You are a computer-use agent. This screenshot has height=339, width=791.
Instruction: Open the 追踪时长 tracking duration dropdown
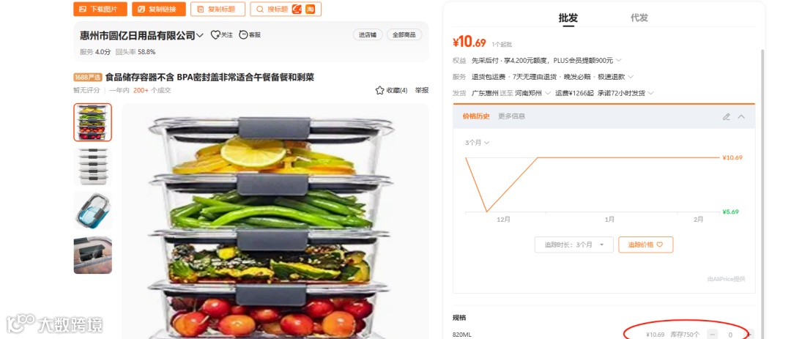coord(574,245)
